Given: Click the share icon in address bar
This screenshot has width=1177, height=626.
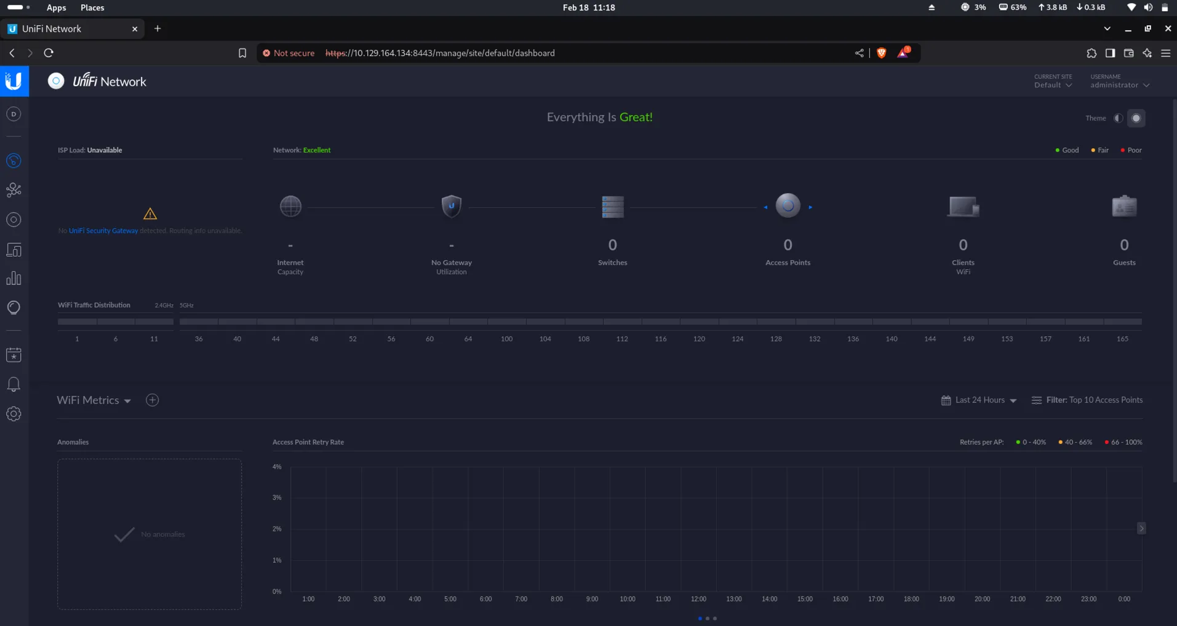Looking at the screenshot, I should click(x=860, y=53).
